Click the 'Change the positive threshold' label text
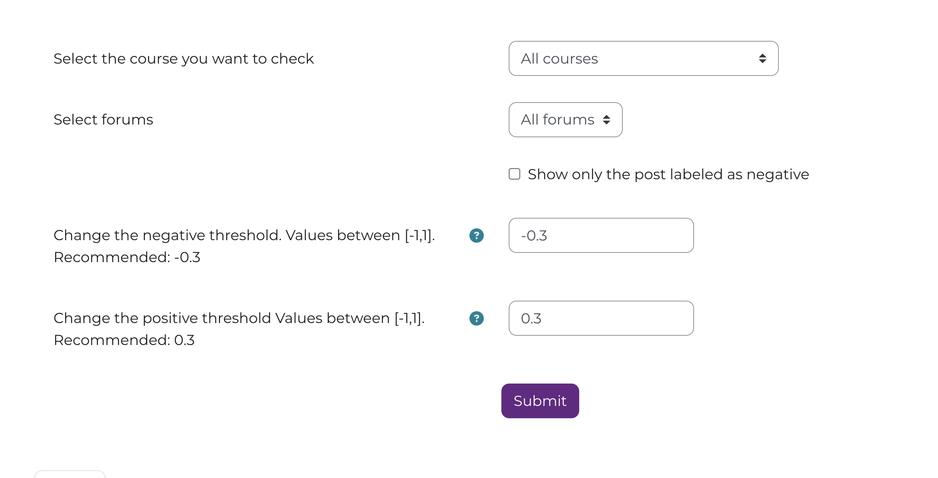Image resolution: width=938 pixels, height=478 pixels. tap(239, 318)
